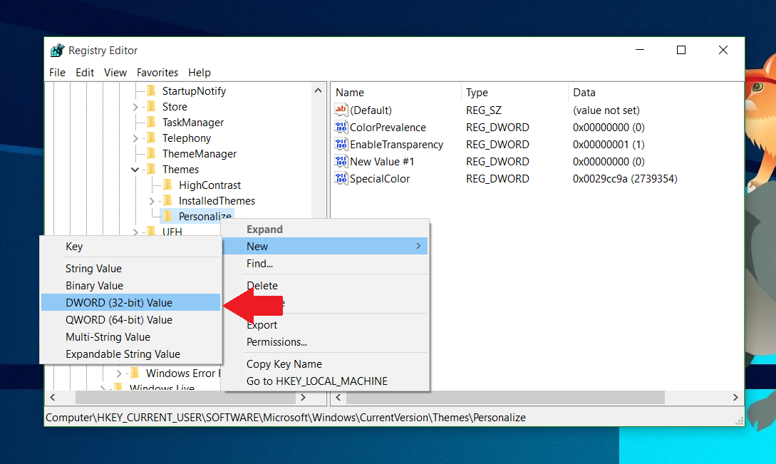This screenshot has height=464, width=776.
Task: Choose Go to HKEY_LOCAL_MACHINE
Action: 326,381
